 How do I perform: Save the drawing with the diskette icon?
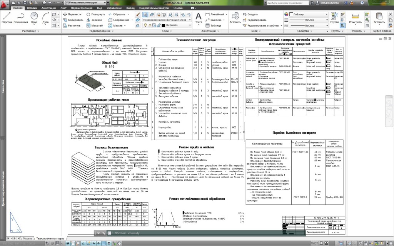pos(25,3)
